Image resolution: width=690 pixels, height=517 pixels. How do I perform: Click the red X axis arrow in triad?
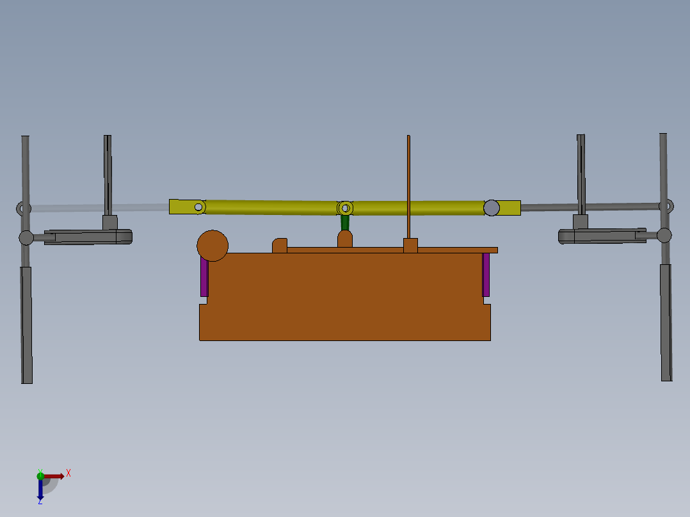click(54, 476)
